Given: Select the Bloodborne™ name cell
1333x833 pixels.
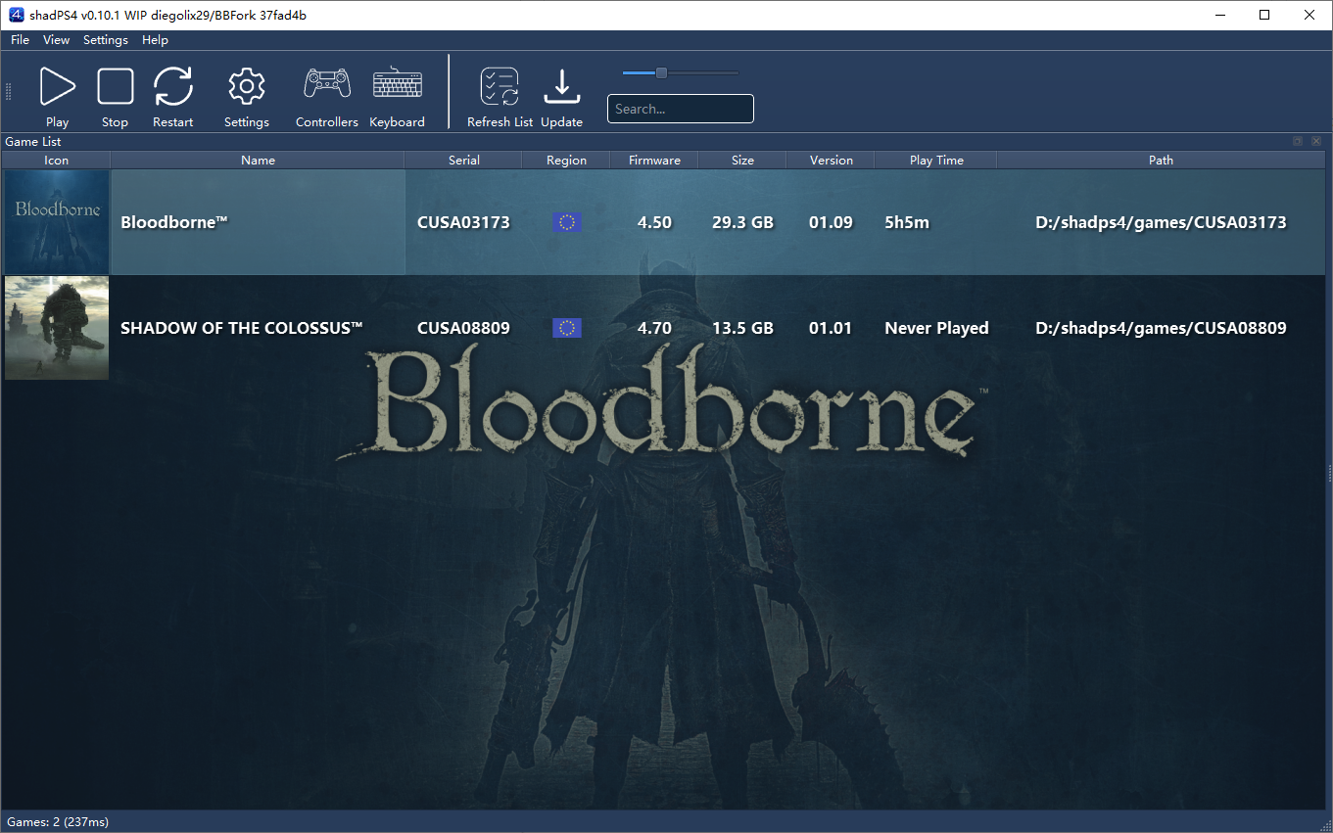Looking at the screenshot, I should tap(259, 222).
